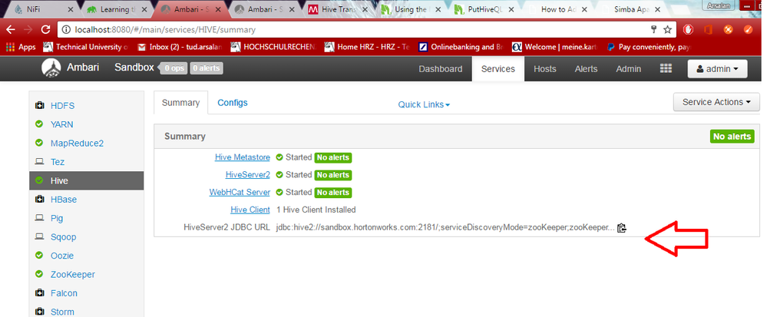Switch to the Configs tab
This screenshot has width=767, height=317.
(233, 103)
